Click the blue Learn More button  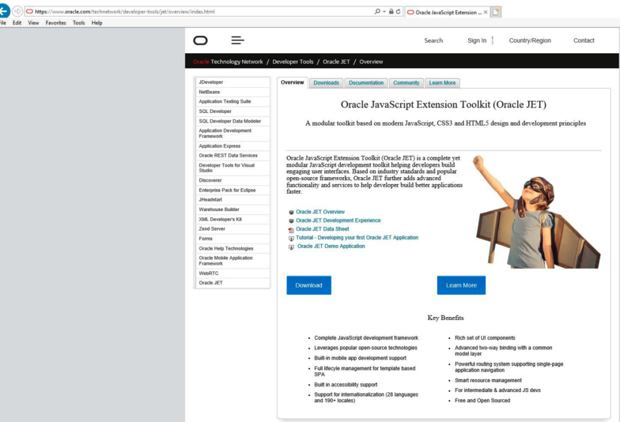pyautogui.click(x=461, y=285)
